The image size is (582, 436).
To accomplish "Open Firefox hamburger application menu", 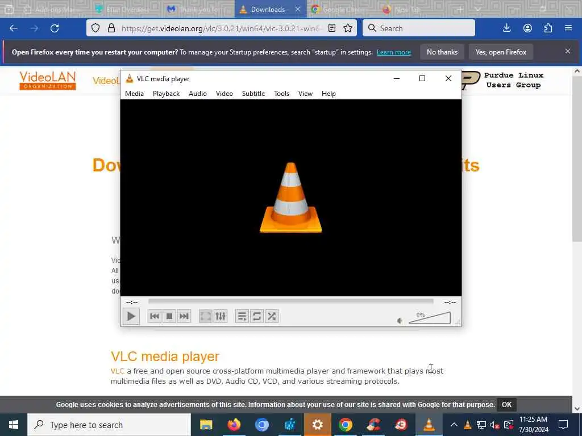I will [568, 28].
